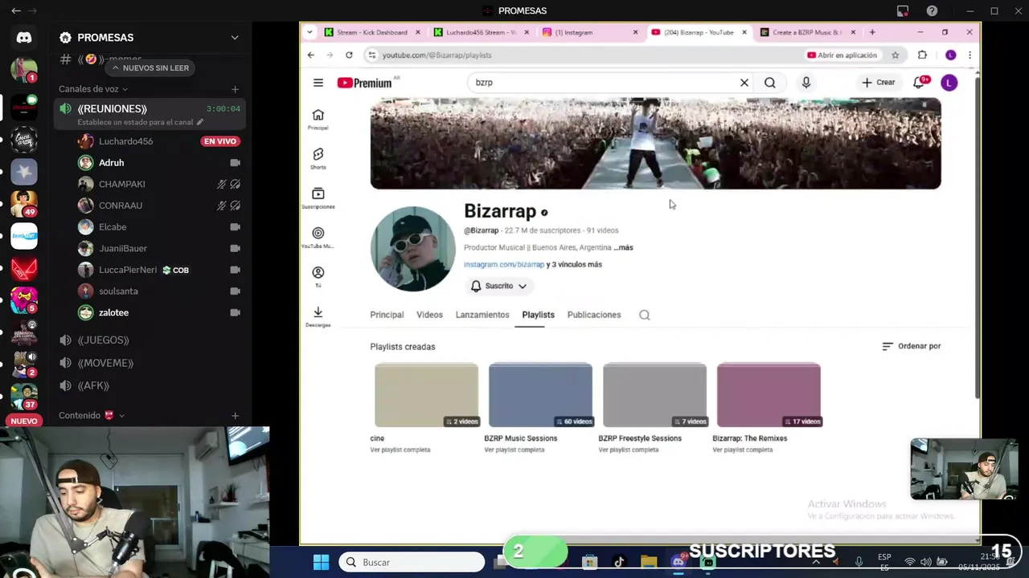The width and height of the screenshot is (1029, 578).
Task: Collapse Contenido category in Discord
Action: tap(91, 415)
